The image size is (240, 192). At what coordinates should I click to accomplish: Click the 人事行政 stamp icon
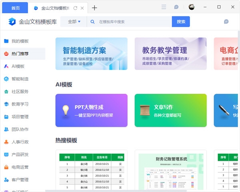6,142
